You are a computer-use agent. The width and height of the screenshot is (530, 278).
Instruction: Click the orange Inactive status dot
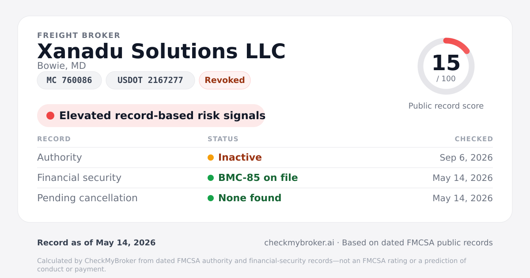(x=211, y=158)
